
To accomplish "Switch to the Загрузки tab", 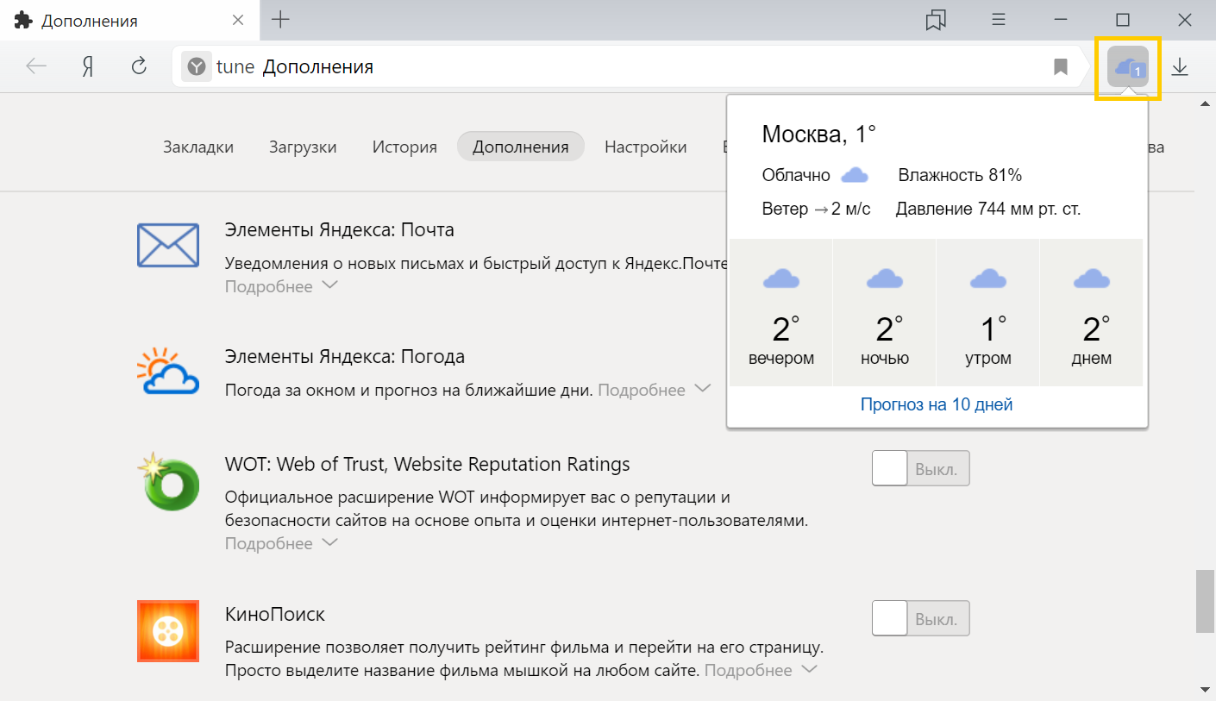I will pos(303,147).
